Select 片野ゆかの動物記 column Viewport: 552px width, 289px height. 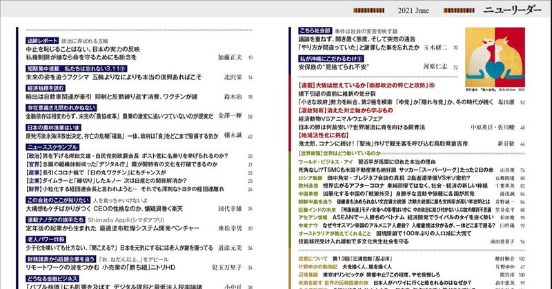pyautogui.click(x=318, y=267)
